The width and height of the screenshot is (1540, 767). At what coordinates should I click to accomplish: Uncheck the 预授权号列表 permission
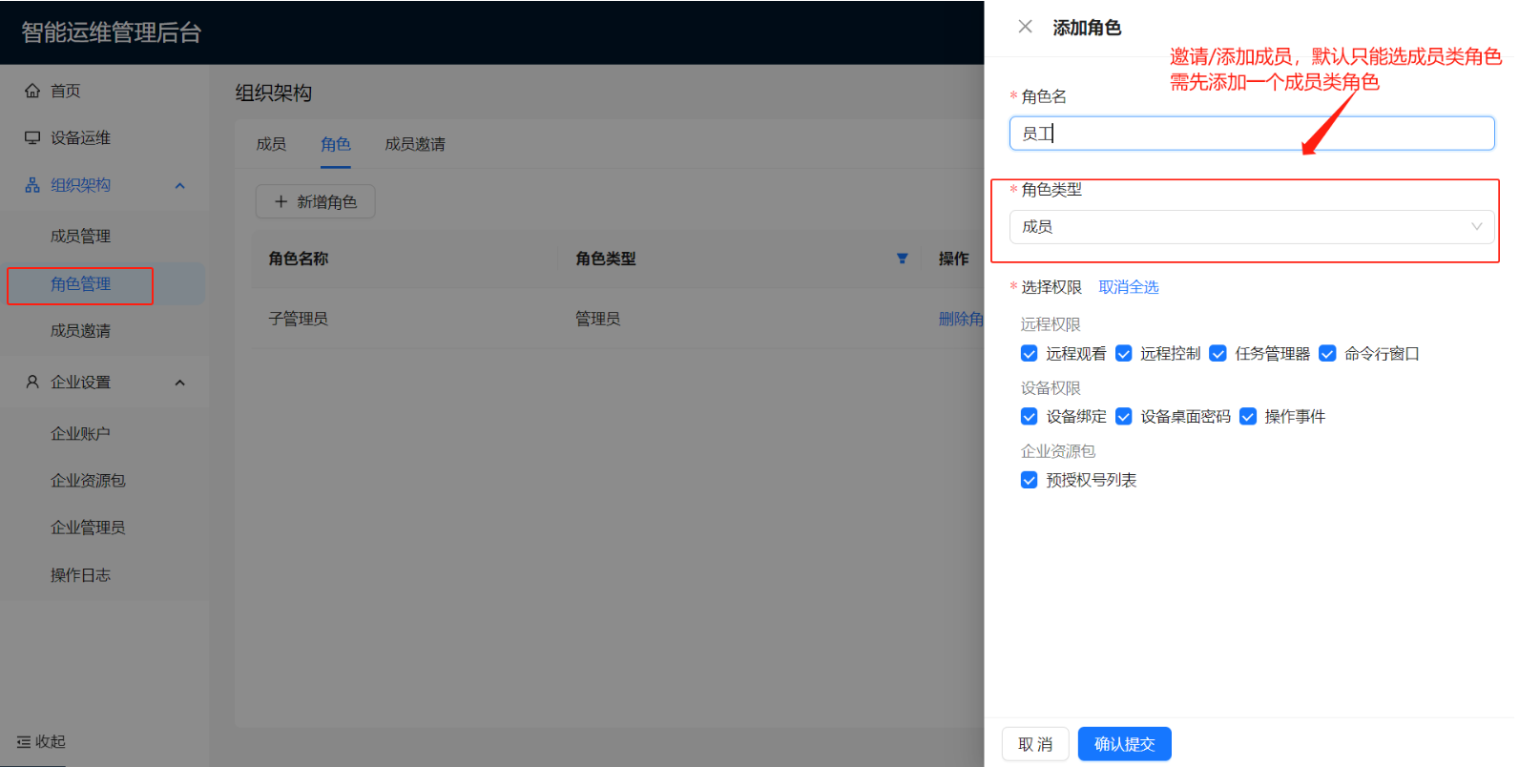click(1029, 480)
